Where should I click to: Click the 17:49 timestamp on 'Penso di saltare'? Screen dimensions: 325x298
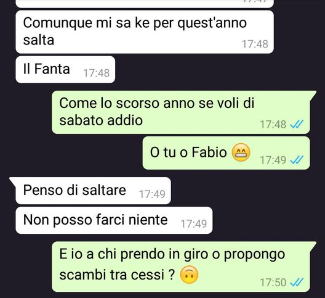point(152,194)
